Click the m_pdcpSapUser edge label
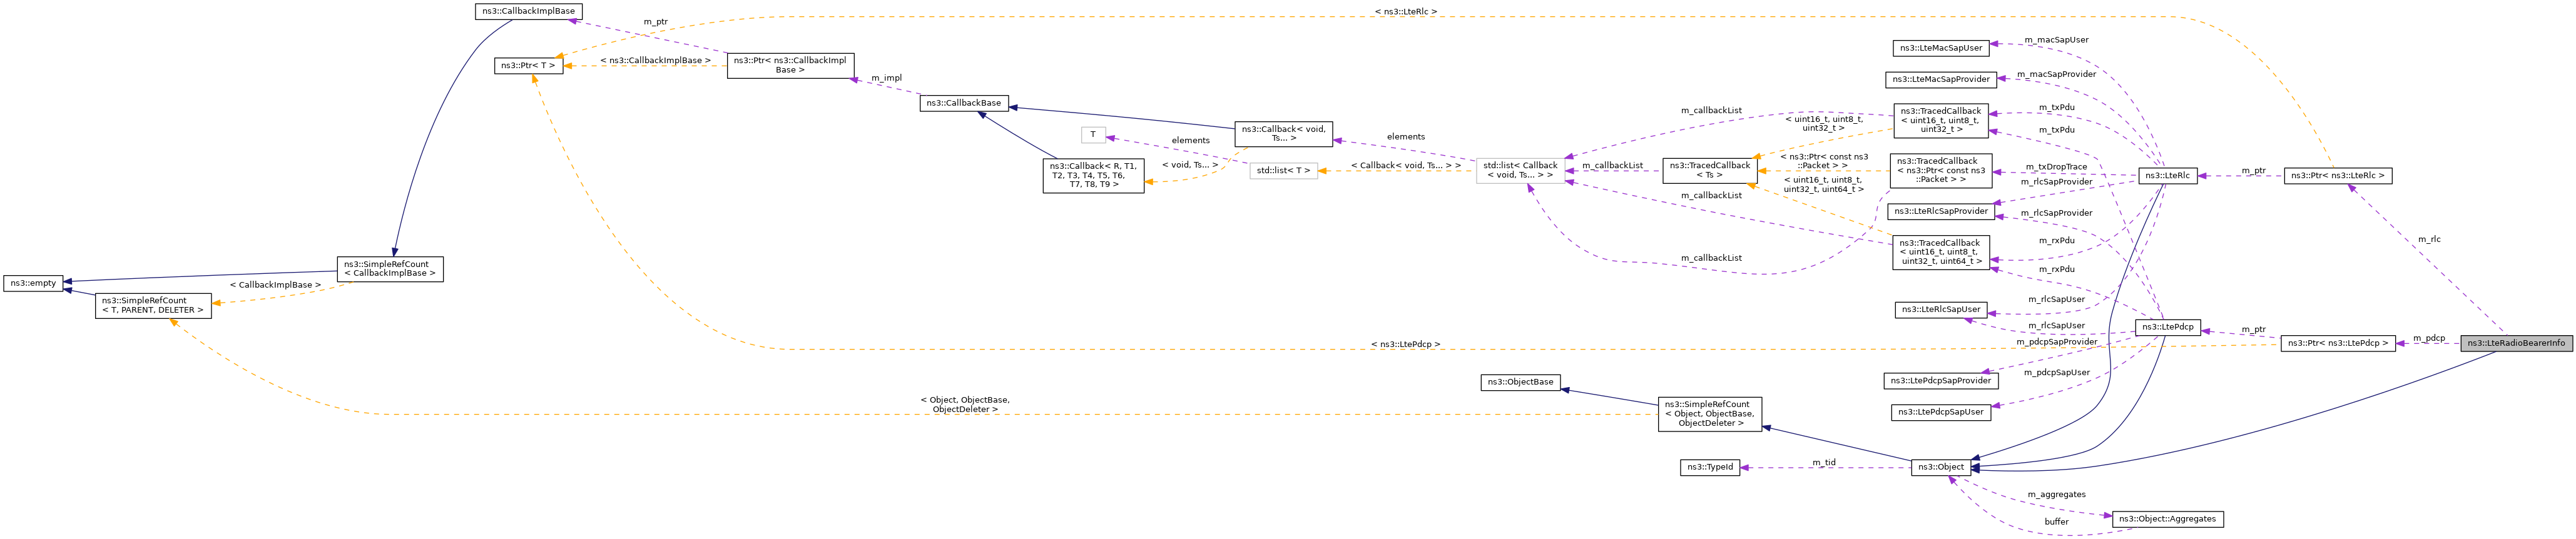 click(x=2056, y=373)
